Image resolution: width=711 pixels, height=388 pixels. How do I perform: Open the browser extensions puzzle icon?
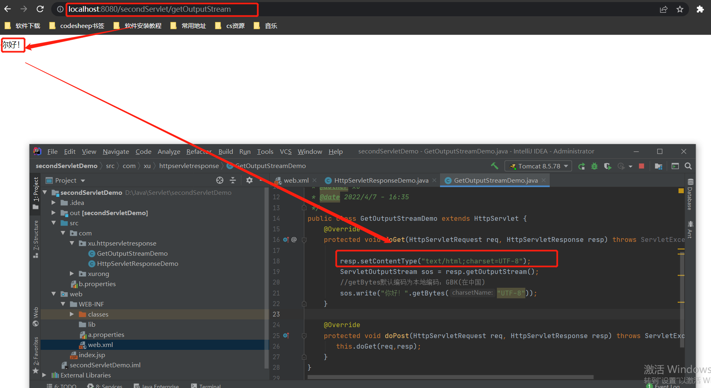(700, 9)
